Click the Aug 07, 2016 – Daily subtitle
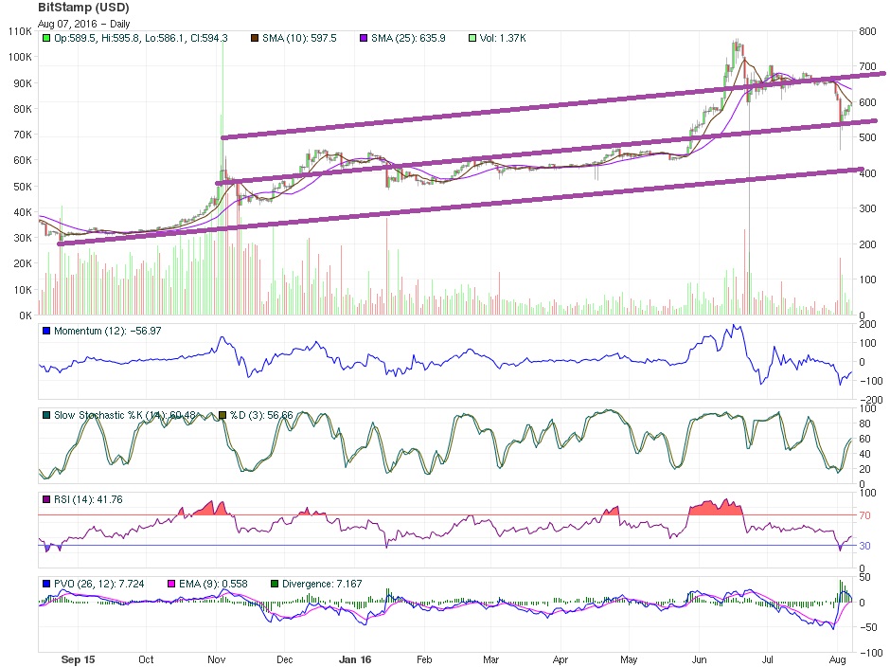 (84, 24)
